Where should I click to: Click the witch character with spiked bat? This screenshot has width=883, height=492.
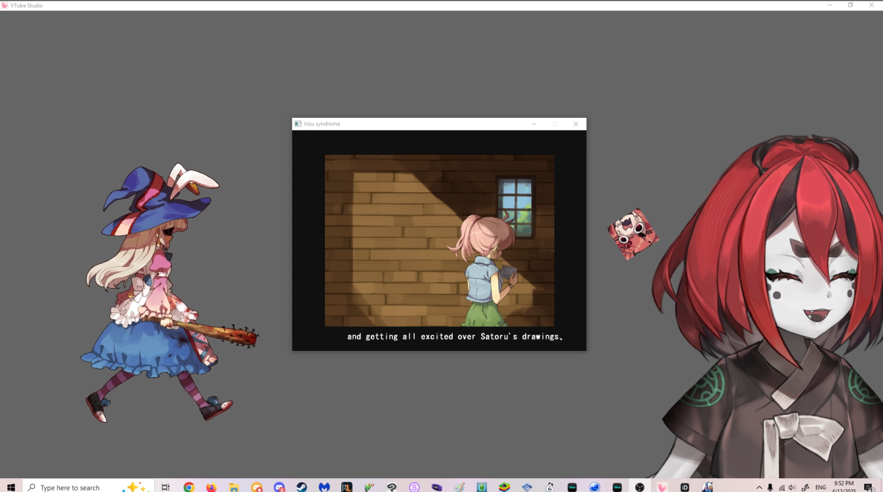pos(168,293)
